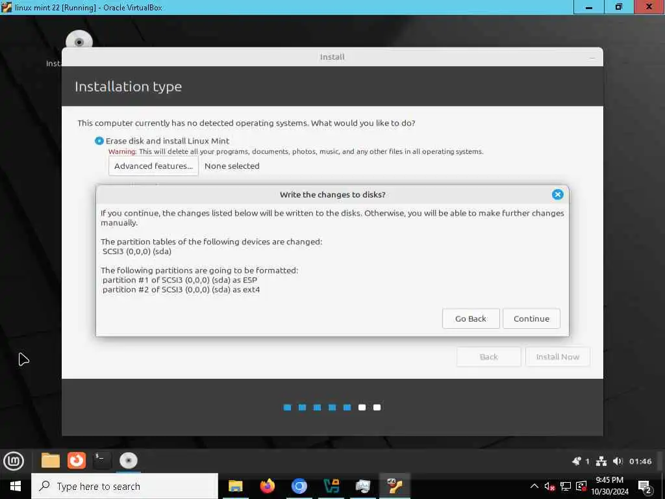Click 'partition #1 of SCSI3 (0,0,0) (sda) as ESP' text

pos(180,280)
